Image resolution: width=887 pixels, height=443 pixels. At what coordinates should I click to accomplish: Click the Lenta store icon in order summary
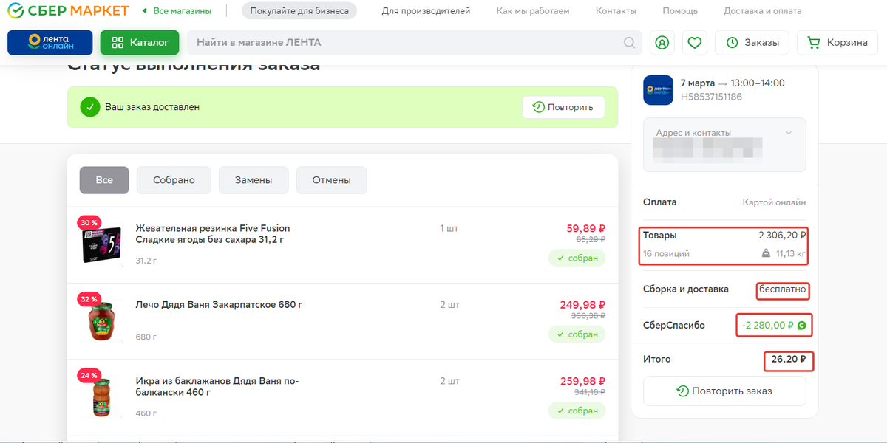(658, 90)
